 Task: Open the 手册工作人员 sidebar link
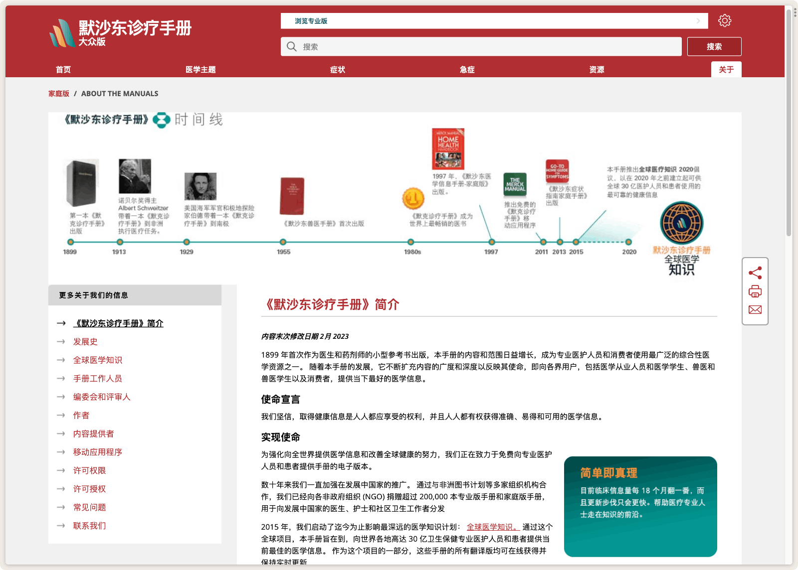tap(98, 379)
